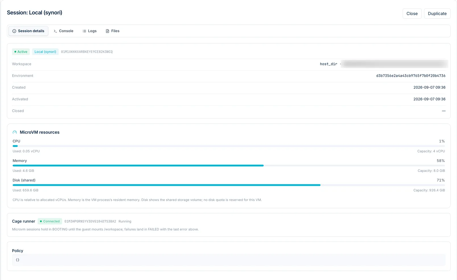Click the Closed row dash value
457x280 pixels.
(444, 111)
